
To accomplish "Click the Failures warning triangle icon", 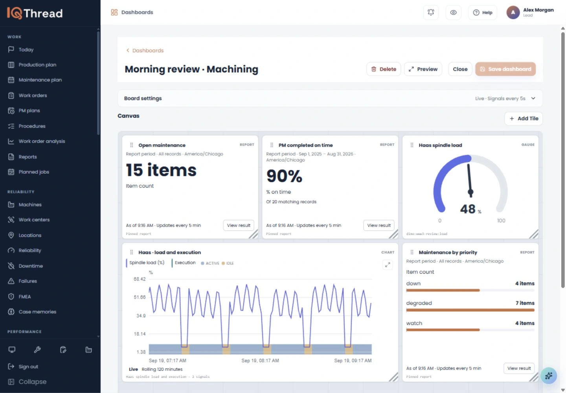I will (11, 281).
